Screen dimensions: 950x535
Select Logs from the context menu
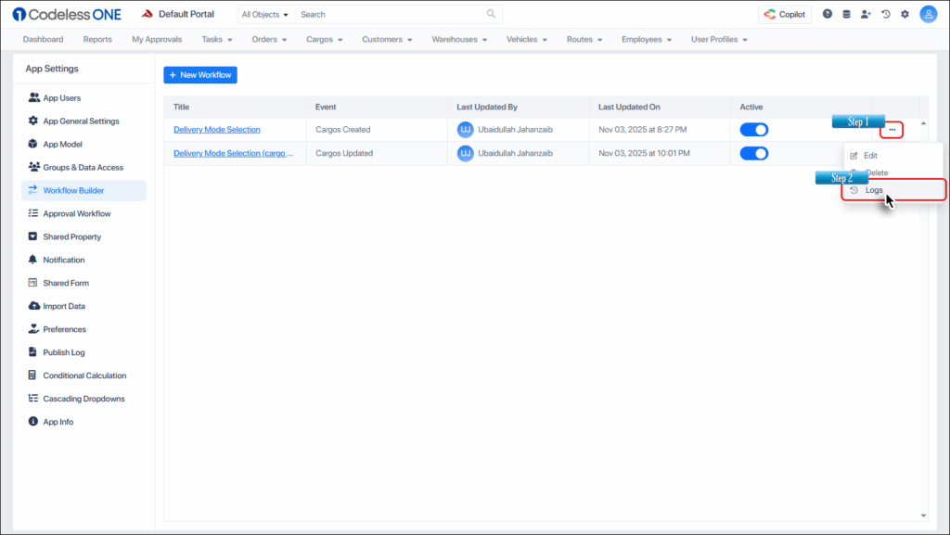coord(875,190)
